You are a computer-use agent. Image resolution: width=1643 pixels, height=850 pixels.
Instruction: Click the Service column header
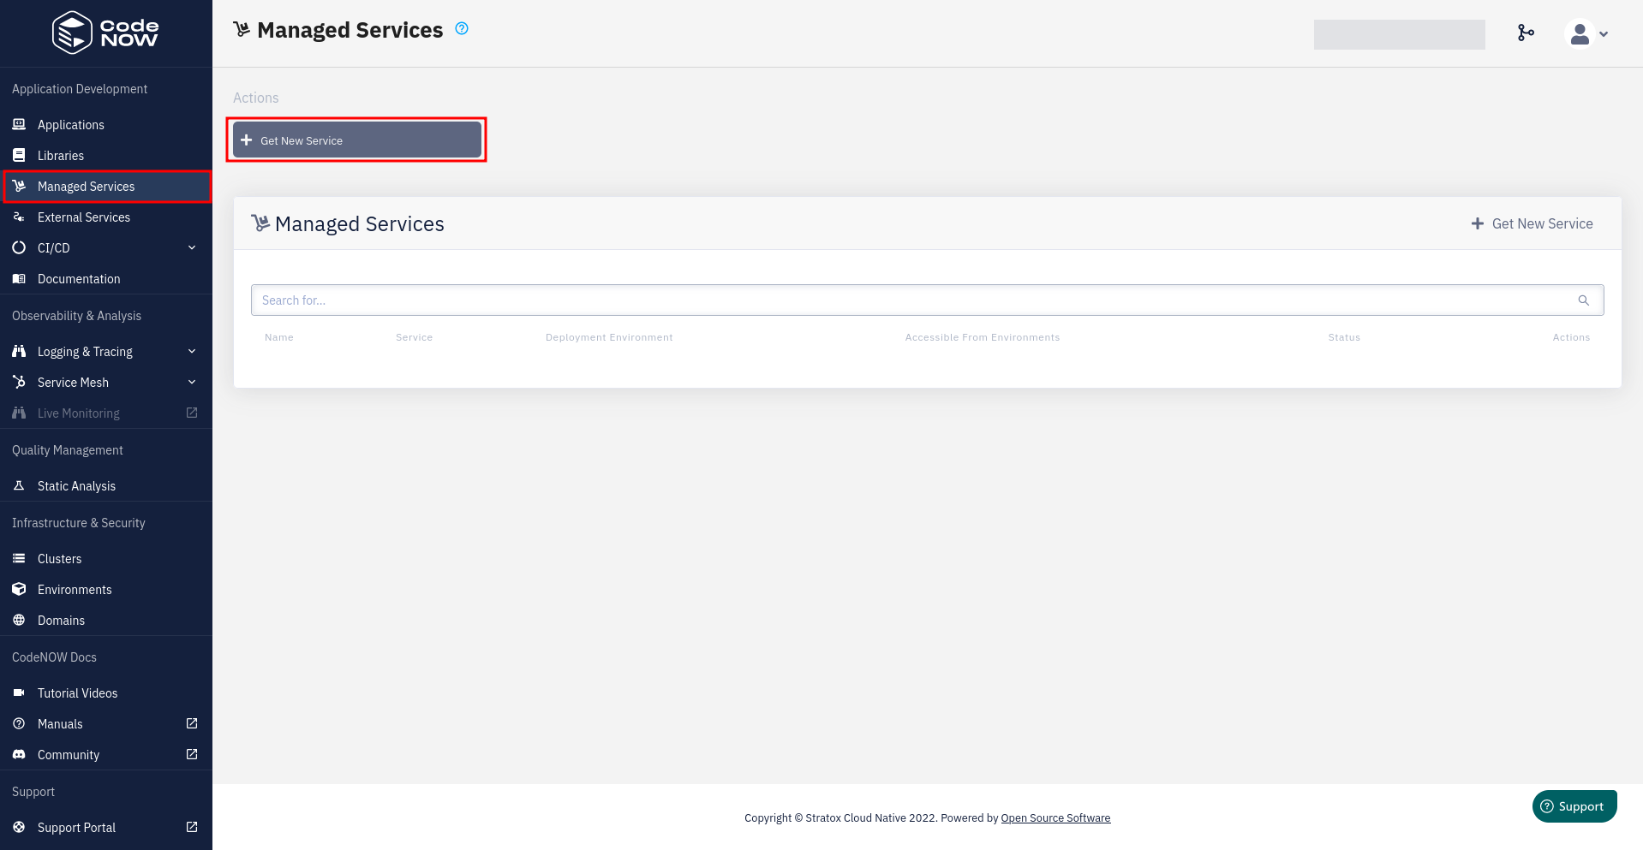(x=415, y=337)
